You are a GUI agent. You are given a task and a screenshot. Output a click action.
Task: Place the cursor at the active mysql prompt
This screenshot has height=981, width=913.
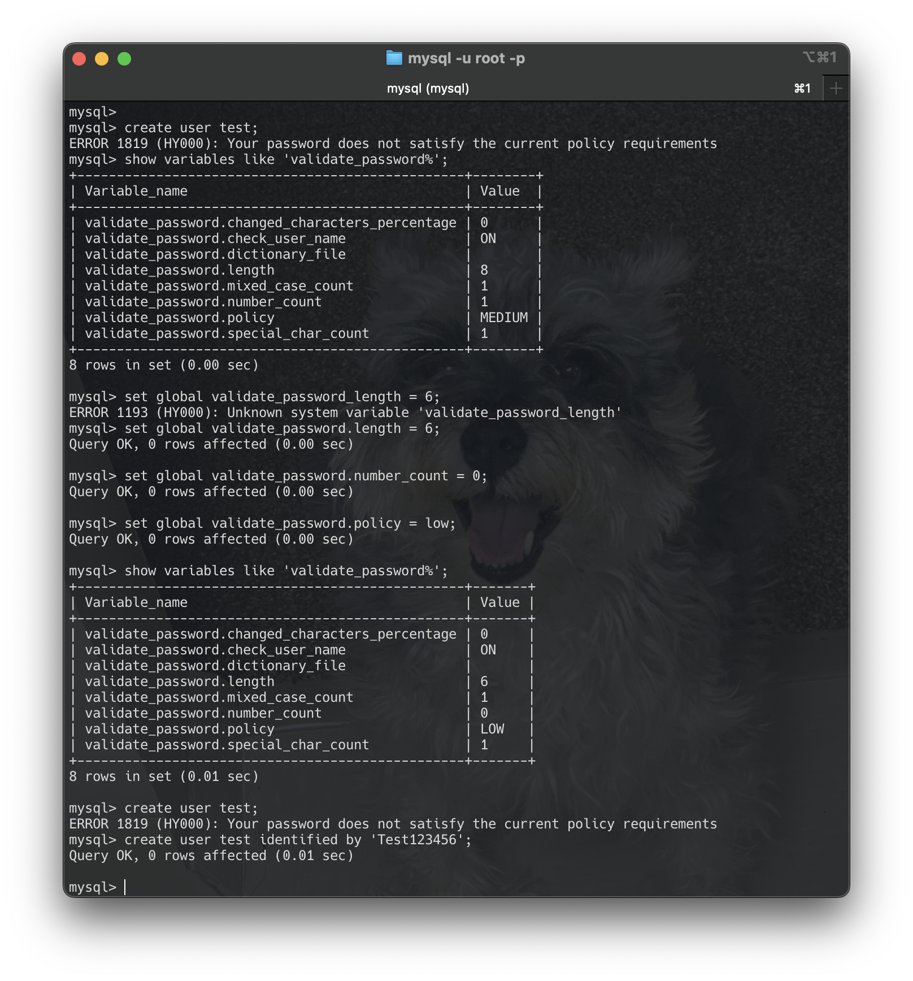pos(125,887)
